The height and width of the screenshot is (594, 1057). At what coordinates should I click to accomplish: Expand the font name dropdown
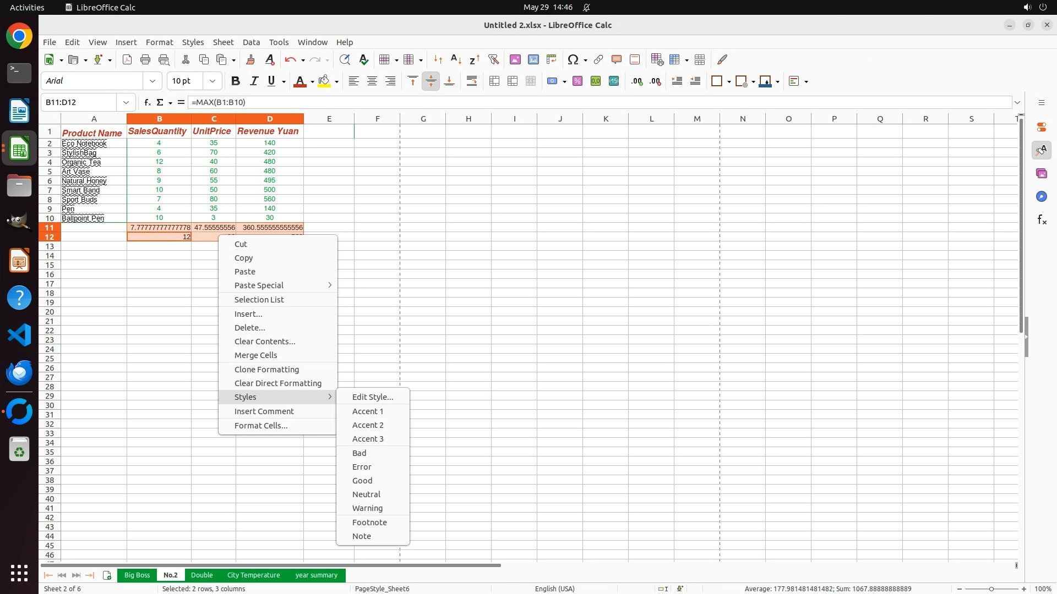coord(152,81)
